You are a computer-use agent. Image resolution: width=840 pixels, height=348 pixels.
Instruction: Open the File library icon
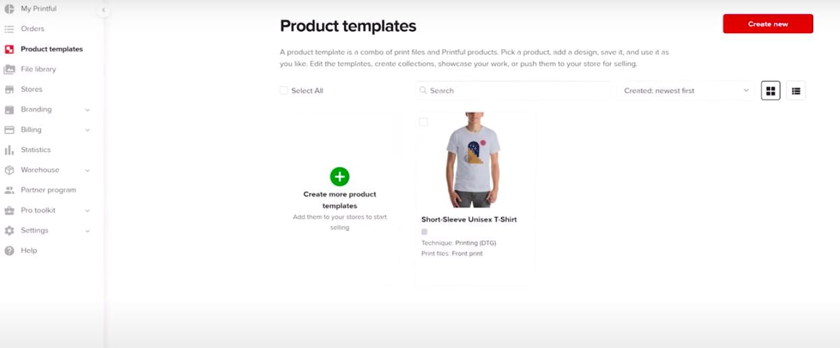(x=9, y=69)
